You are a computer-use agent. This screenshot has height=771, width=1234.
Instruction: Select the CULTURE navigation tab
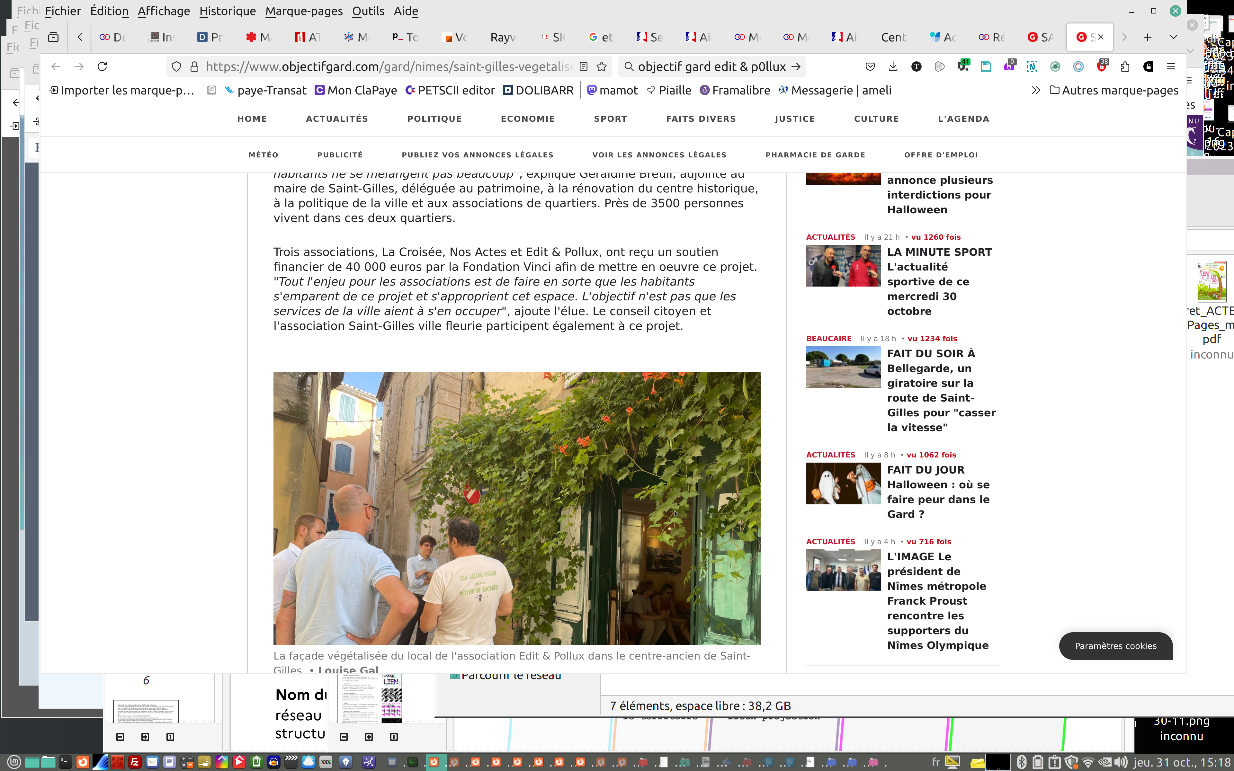tap(876, 119)
